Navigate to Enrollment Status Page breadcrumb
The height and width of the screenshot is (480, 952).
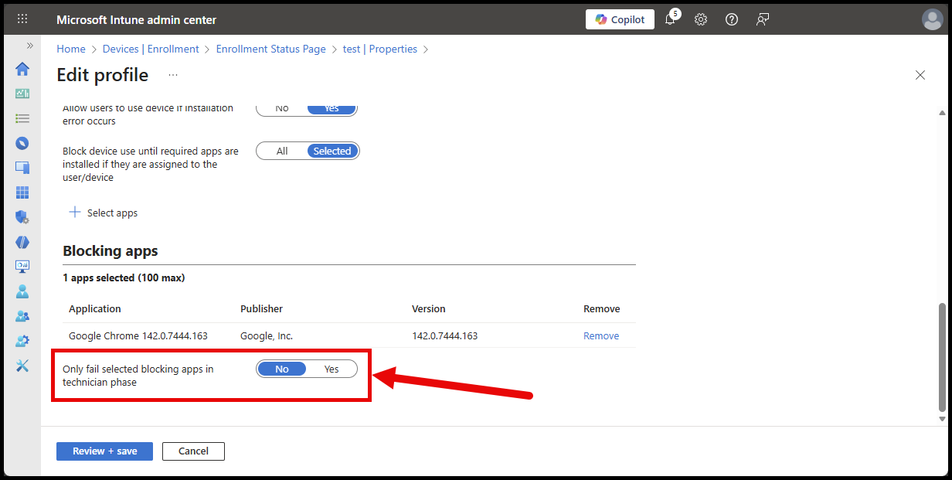[271, 49]
